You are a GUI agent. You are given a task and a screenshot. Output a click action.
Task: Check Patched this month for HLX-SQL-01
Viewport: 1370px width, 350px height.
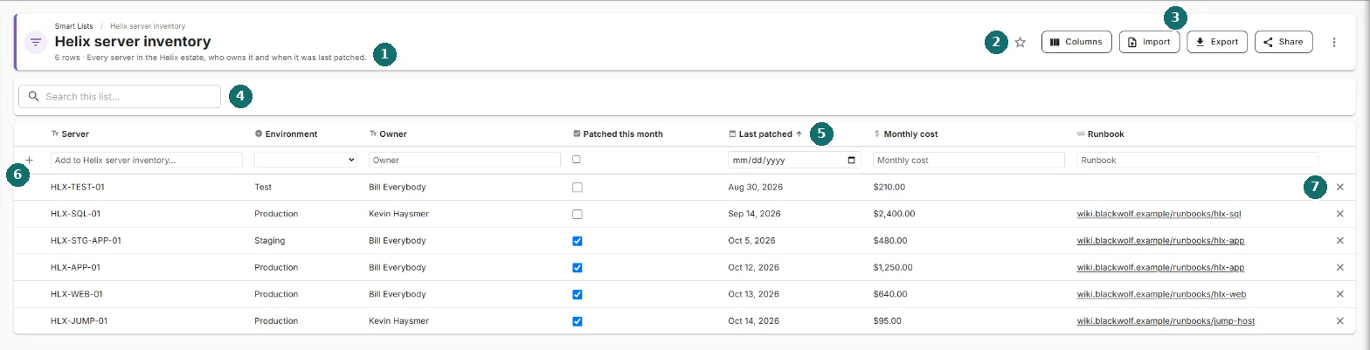pos(577,214)
